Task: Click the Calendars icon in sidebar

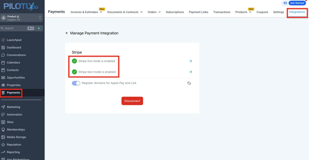Action: click(3, 62)
